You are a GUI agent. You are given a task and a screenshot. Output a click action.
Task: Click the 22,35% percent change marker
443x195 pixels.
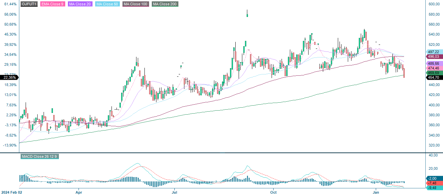coord(9,77)
